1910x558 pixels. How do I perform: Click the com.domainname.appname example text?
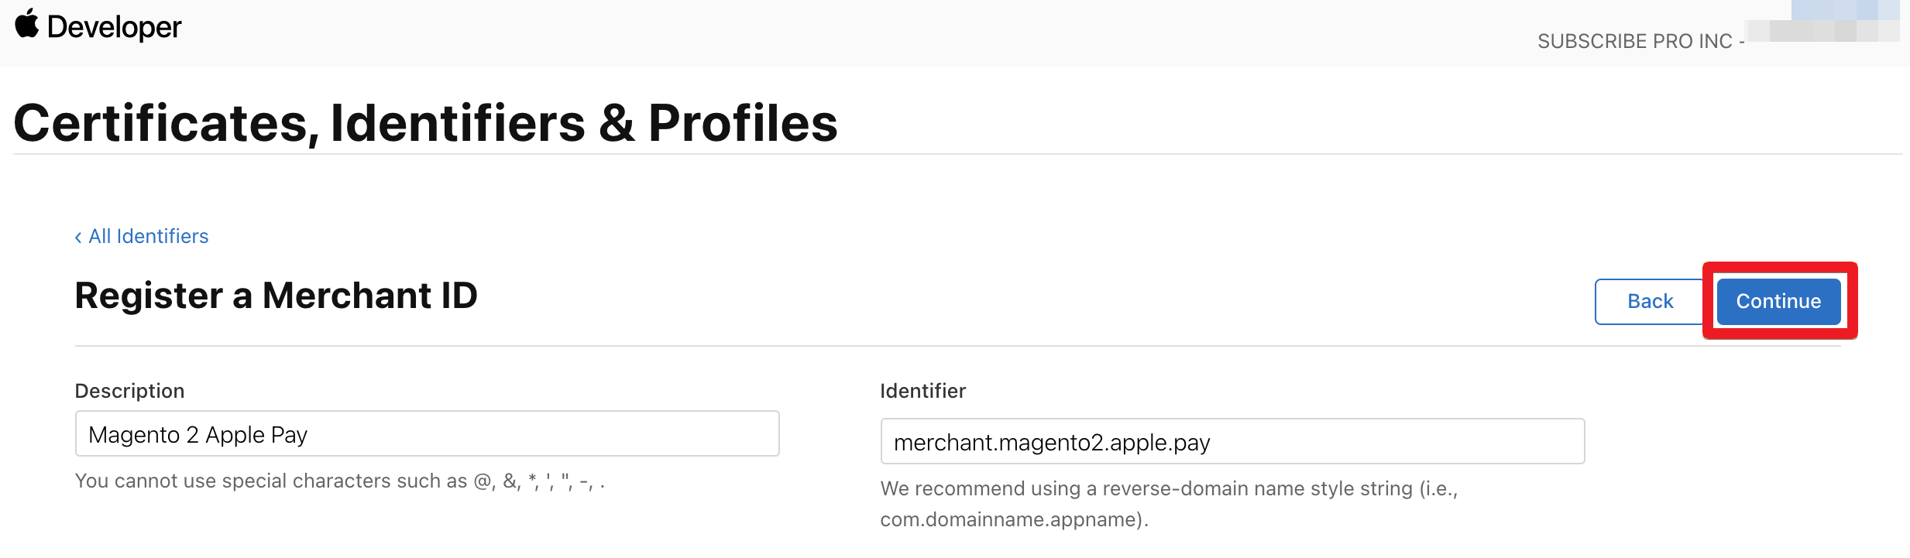coord(1013,519)
